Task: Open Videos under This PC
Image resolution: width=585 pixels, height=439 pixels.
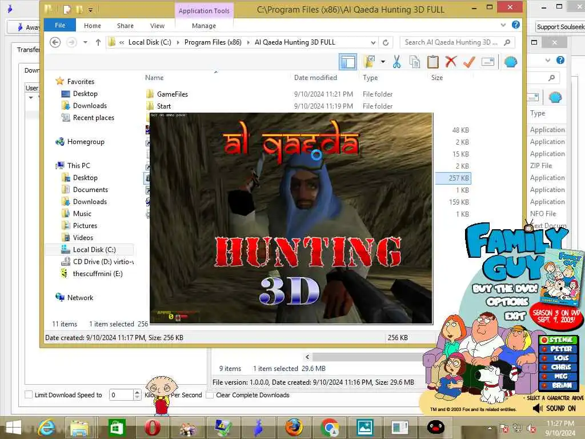Action: (x=83, y=237)
